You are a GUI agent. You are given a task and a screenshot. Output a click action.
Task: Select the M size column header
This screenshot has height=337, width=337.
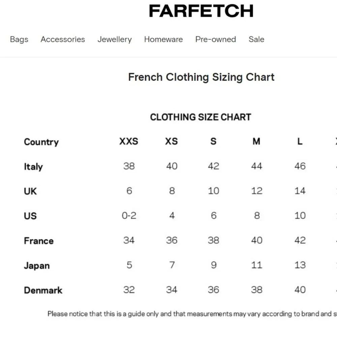(256, 141)
